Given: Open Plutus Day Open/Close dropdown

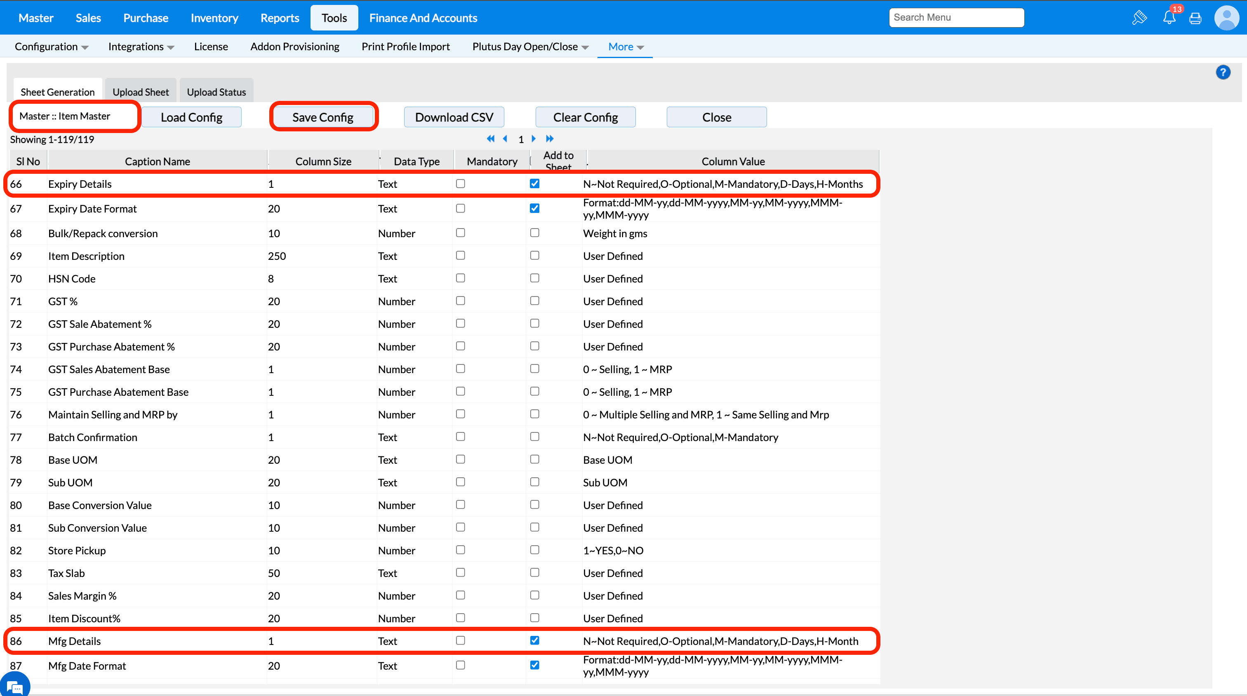Looking at the screenshot, I should (x=530, y=47).
